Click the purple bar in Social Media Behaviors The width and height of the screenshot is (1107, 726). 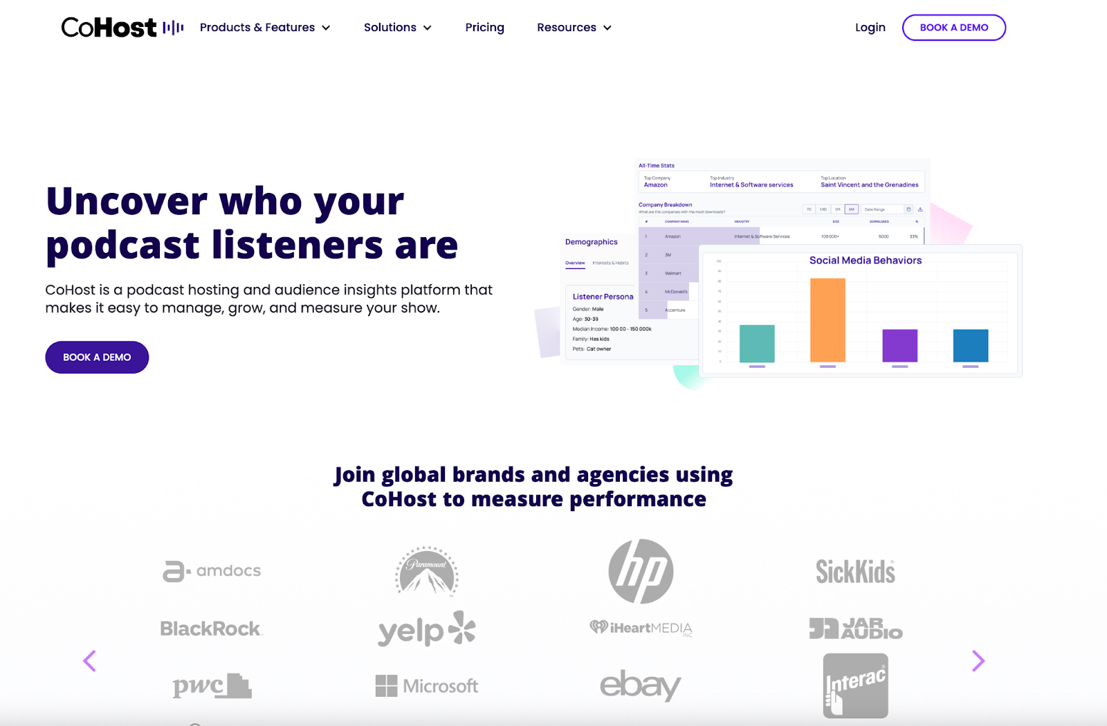[x=900, y=346]
